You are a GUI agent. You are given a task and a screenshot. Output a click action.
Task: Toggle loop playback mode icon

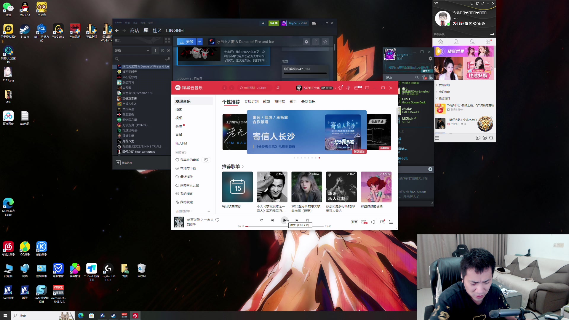(x=261, y=220)
